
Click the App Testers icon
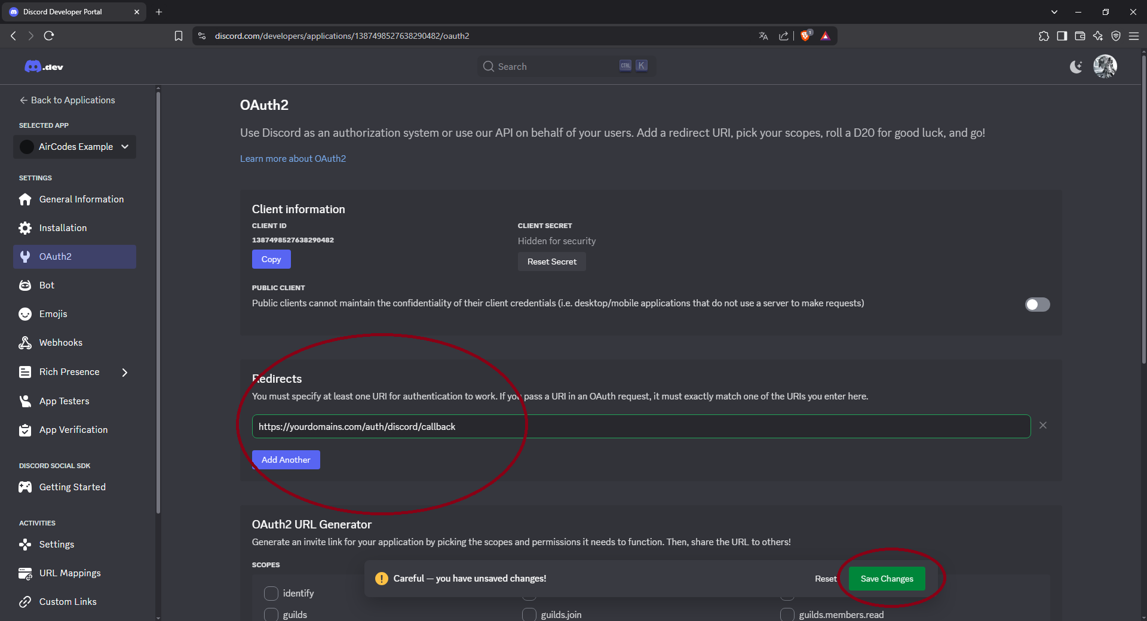click(x=25, y=401)
